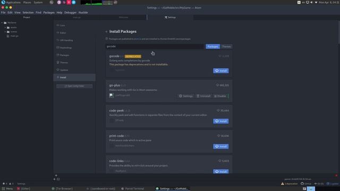Switch to the main.go editor tab

[x=76, y=18]
